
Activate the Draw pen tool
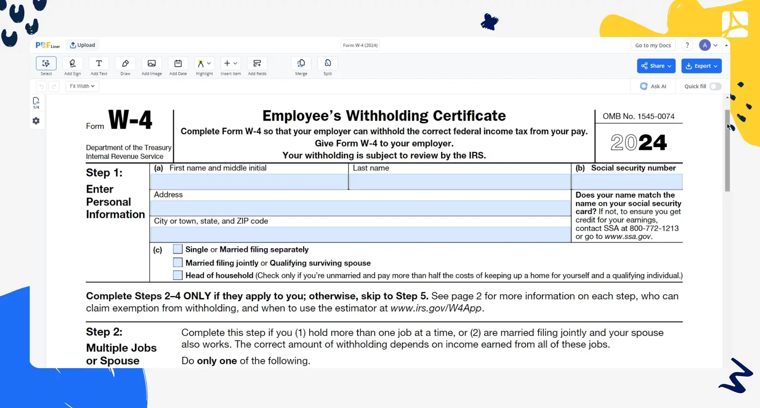tap(125, 64)
